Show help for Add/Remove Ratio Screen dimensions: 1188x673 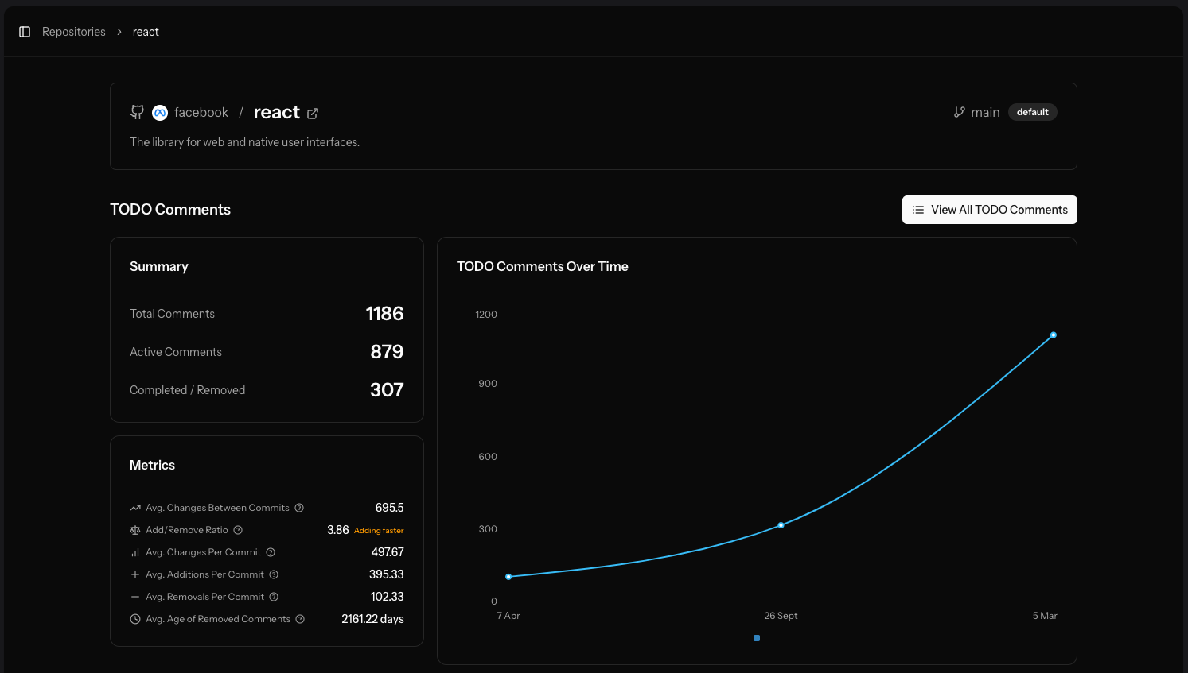point(238,530)
